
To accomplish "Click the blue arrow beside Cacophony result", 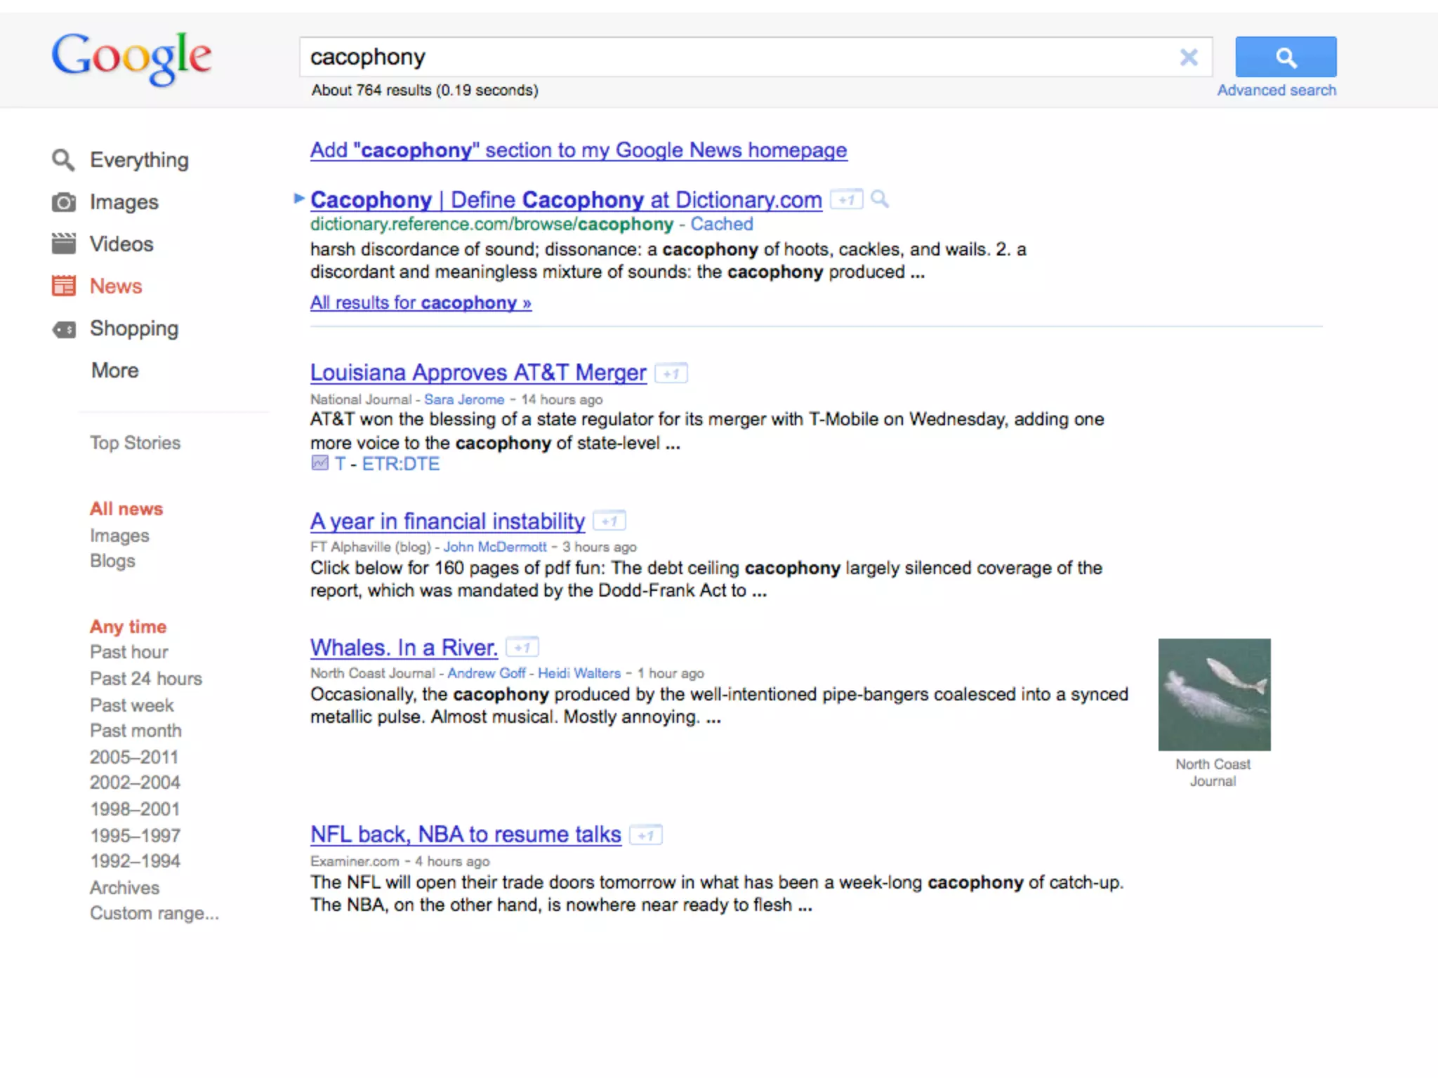I will [x=299, y=199].
